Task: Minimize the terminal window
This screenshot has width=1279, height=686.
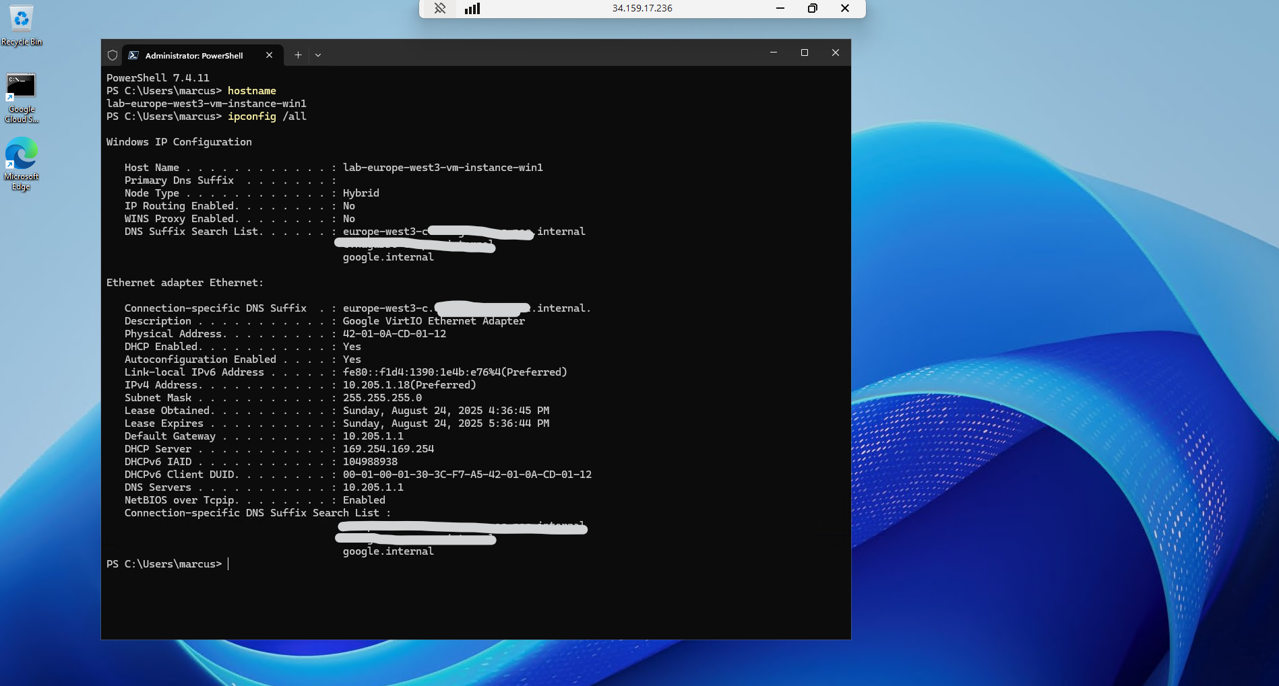Action: (x=774, y=53)
